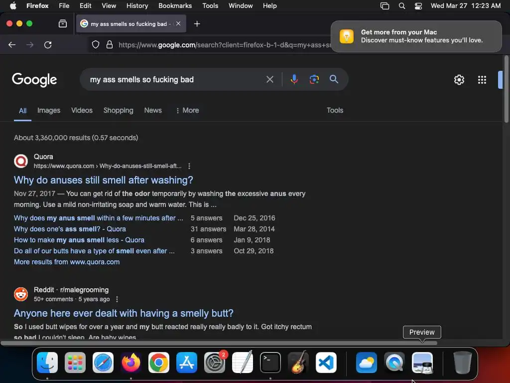Screen dimensions: 510x383
Task: Click the Quora favicon beside the result
Action: click(x=21, y=161)
